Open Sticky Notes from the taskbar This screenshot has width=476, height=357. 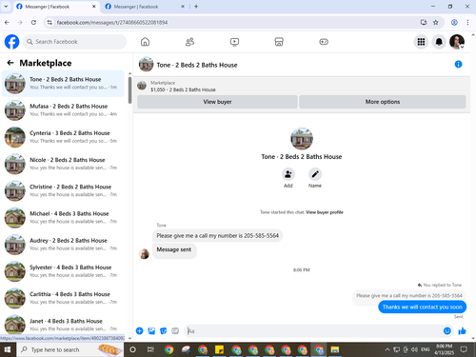point(219,349)
